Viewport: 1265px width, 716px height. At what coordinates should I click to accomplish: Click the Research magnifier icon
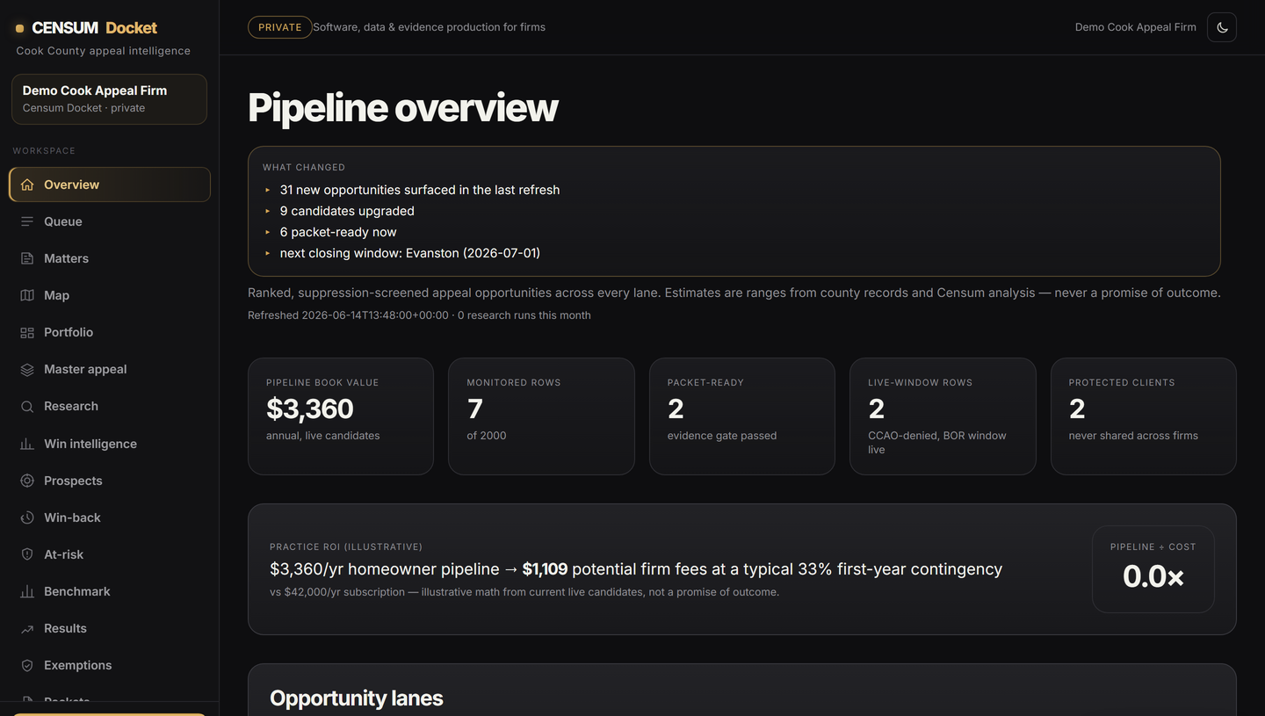click(x=27, y=406)
